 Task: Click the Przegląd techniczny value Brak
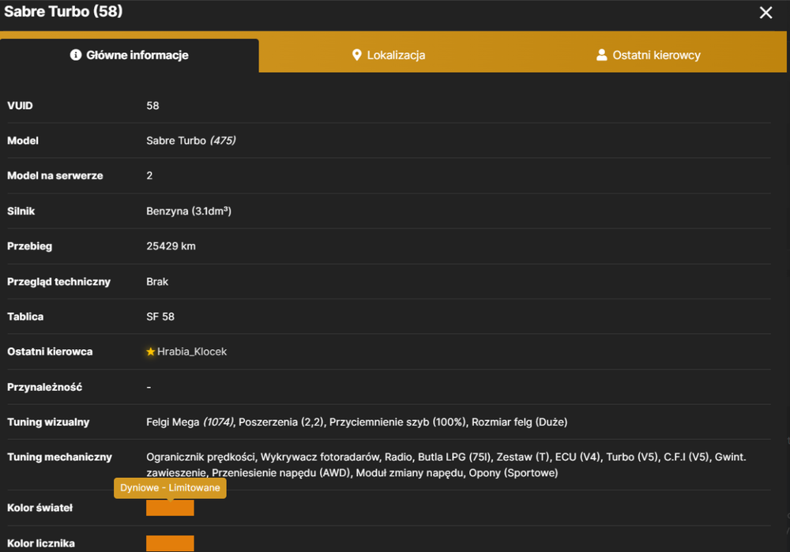157,282
